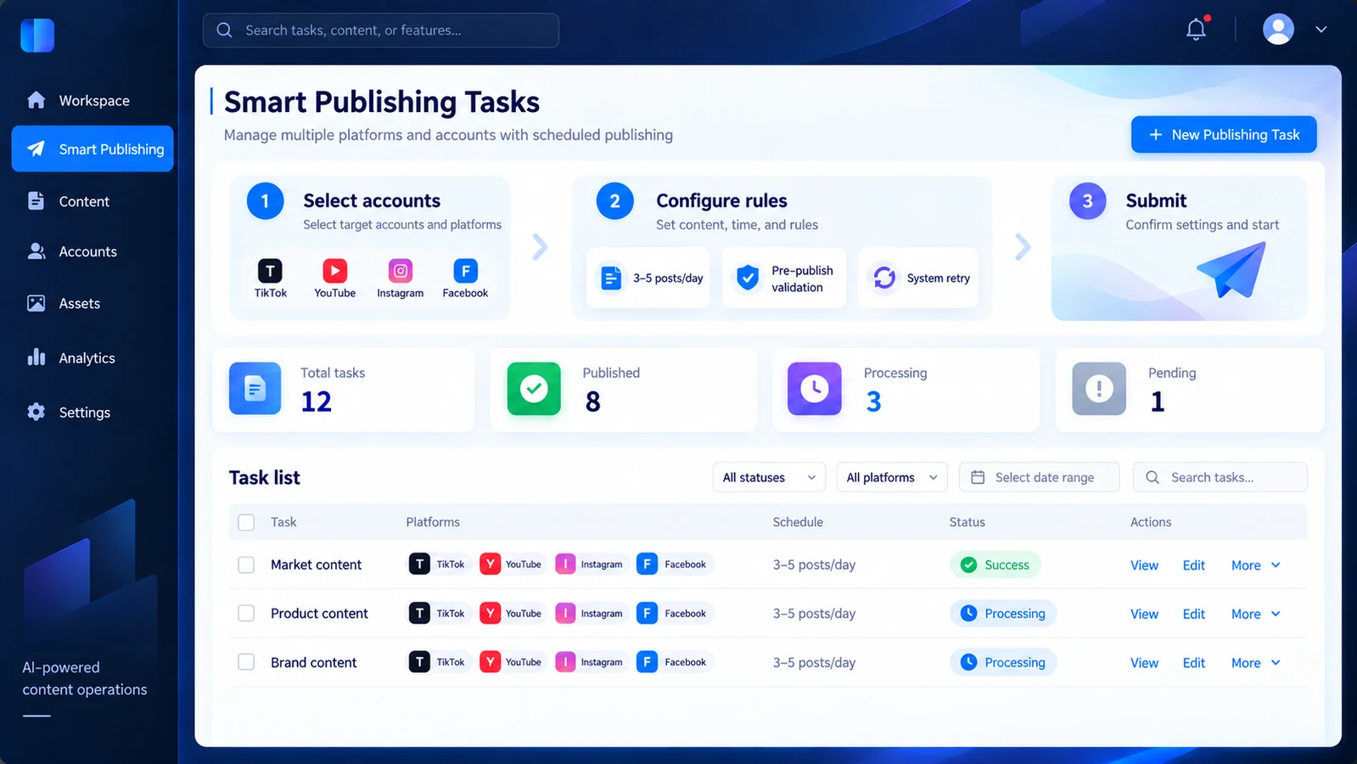Image resolution: width=1357 pixels, height=764 pixels.
Task: Click the Select date range field
Action: tap(1040, 477)
